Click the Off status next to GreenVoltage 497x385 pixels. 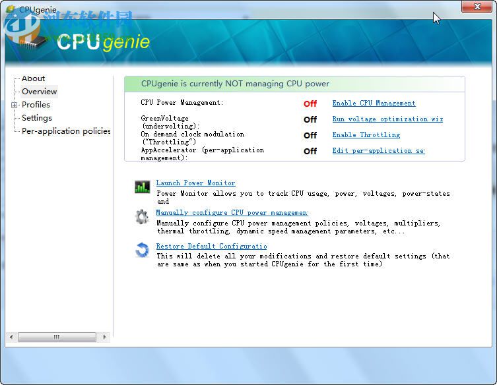click(x=310, y=120)
